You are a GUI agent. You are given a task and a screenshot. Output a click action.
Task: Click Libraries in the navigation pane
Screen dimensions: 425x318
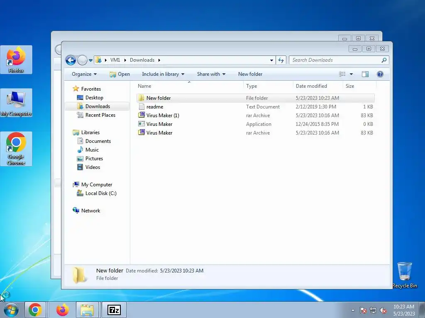tap(90, 132)
